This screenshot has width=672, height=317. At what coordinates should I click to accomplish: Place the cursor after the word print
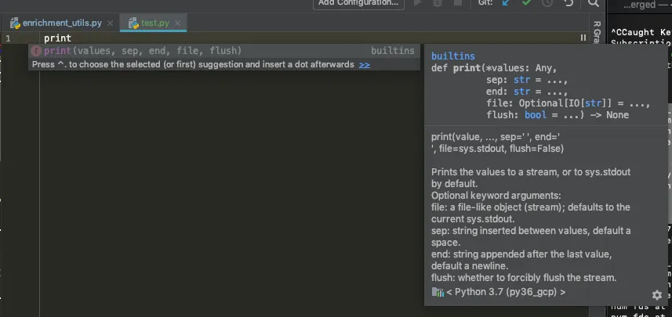point(71,38)
